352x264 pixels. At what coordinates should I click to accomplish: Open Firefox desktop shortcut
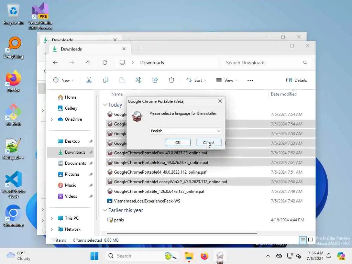(13, 81)
